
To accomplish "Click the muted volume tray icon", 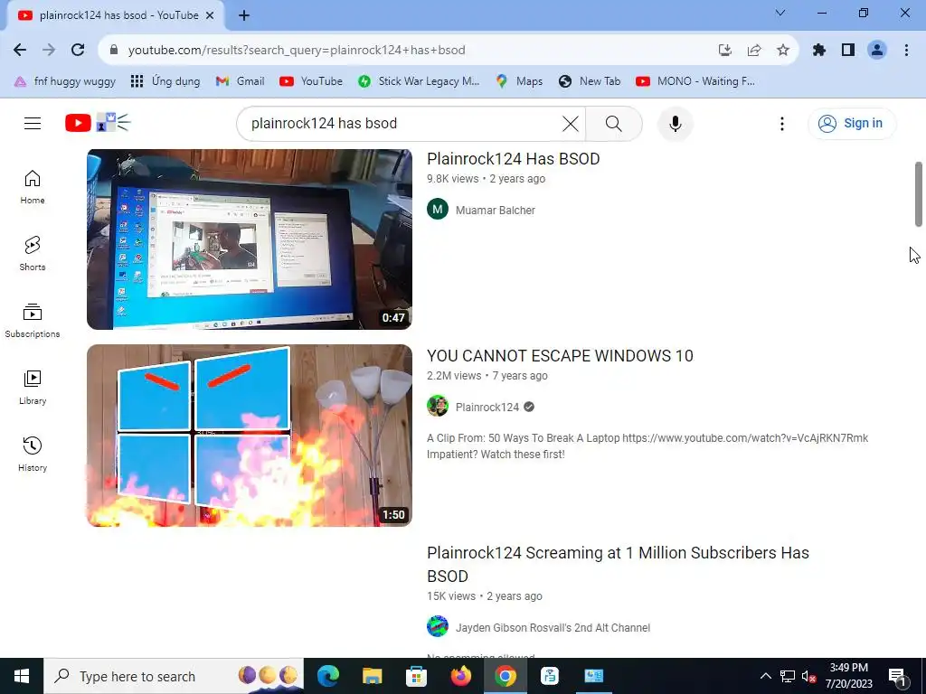I will (808, 676).
